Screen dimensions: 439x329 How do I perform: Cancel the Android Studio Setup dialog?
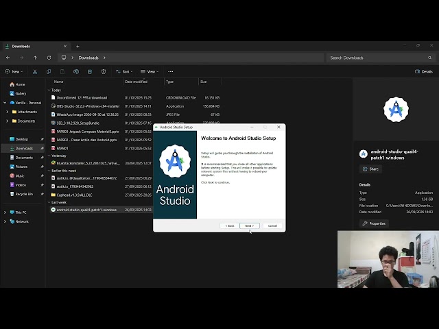point(272,226)
